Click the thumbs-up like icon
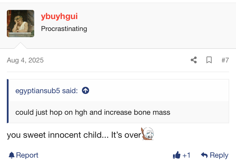The image size is (236, 165). pyautogui.click(x=177, y=155)
